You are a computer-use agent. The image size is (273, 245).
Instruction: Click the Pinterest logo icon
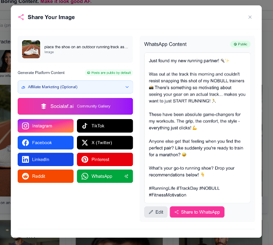coord(85,159)
